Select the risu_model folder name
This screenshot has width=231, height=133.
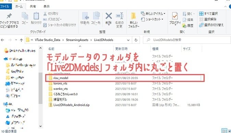point(61,78)
